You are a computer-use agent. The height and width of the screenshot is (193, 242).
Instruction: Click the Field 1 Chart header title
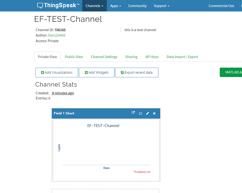64,113
